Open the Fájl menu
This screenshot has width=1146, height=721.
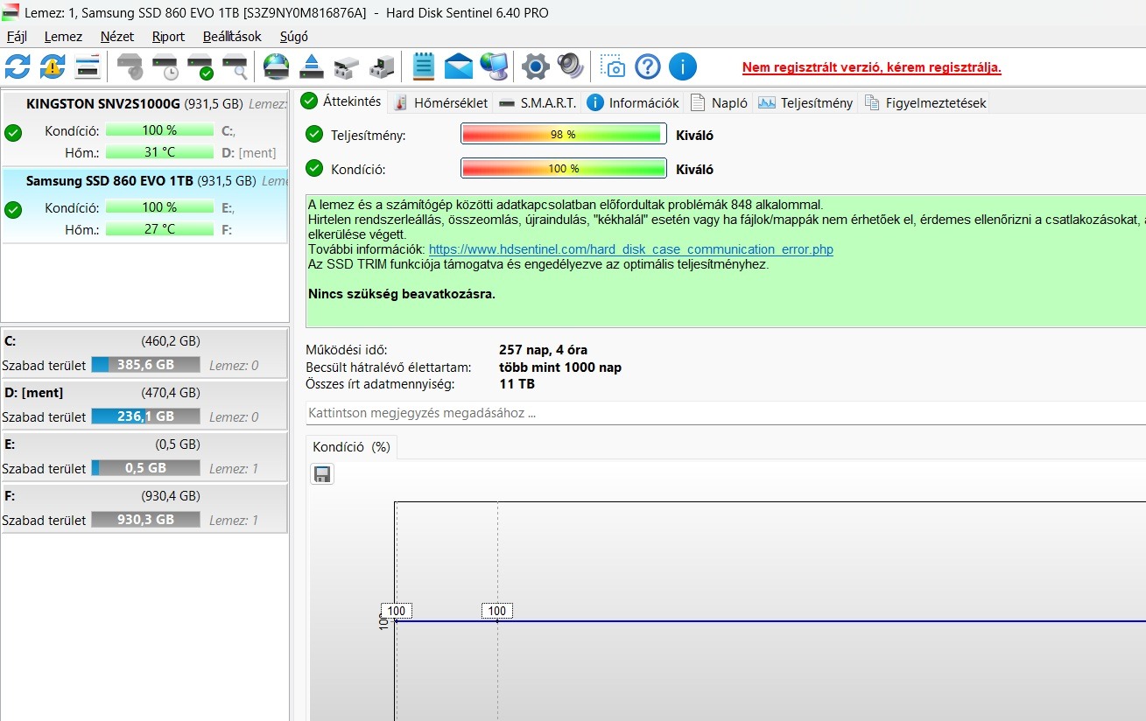18,37
